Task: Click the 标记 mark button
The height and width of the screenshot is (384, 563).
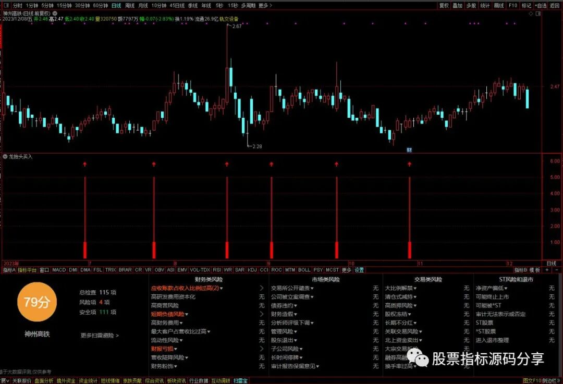Action: click(x=527, y=5)
